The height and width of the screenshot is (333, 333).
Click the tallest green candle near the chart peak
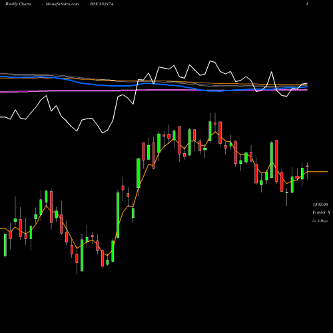[210, 131]
